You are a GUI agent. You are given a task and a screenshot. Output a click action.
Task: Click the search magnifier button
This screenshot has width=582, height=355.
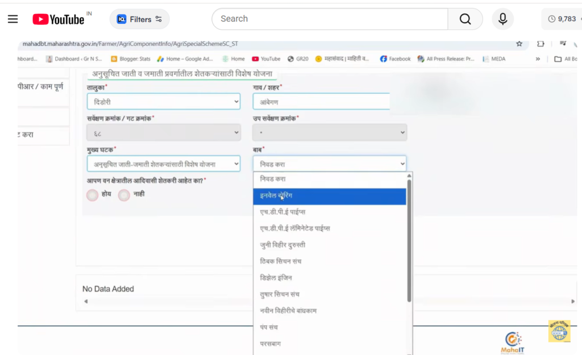(465, 19)
